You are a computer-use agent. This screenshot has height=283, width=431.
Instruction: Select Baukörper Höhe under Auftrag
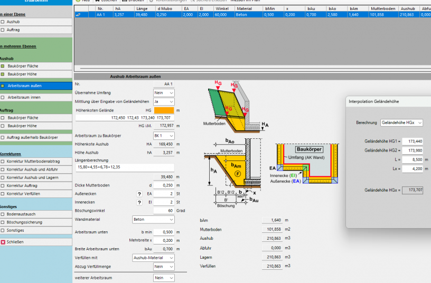(x=36, y=126)
